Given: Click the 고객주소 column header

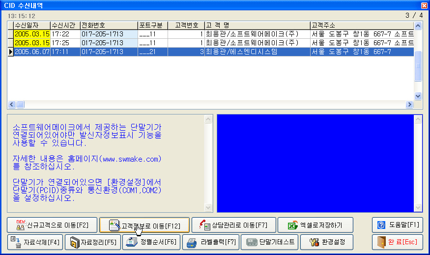Looking at the screenshot, I should (x=362, y=26).
